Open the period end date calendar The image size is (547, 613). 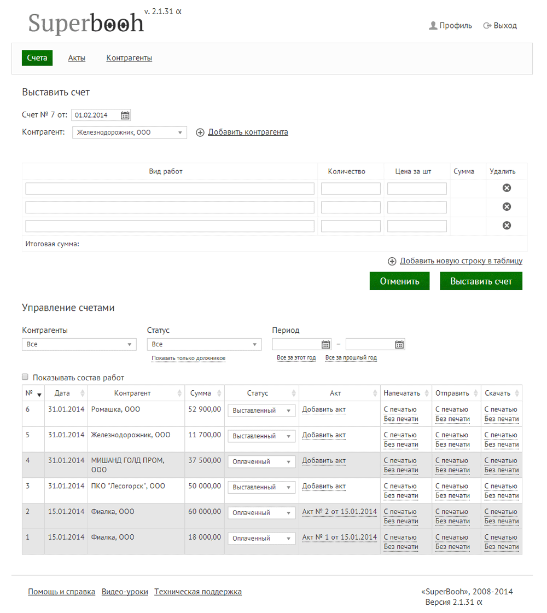(399, 344)
